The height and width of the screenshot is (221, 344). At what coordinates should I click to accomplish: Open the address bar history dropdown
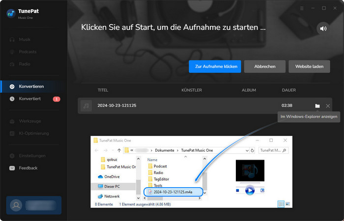[247, 150]
